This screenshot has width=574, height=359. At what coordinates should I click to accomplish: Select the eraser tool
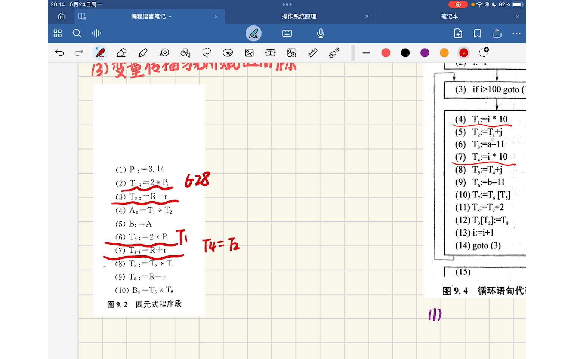coord(121,53)
